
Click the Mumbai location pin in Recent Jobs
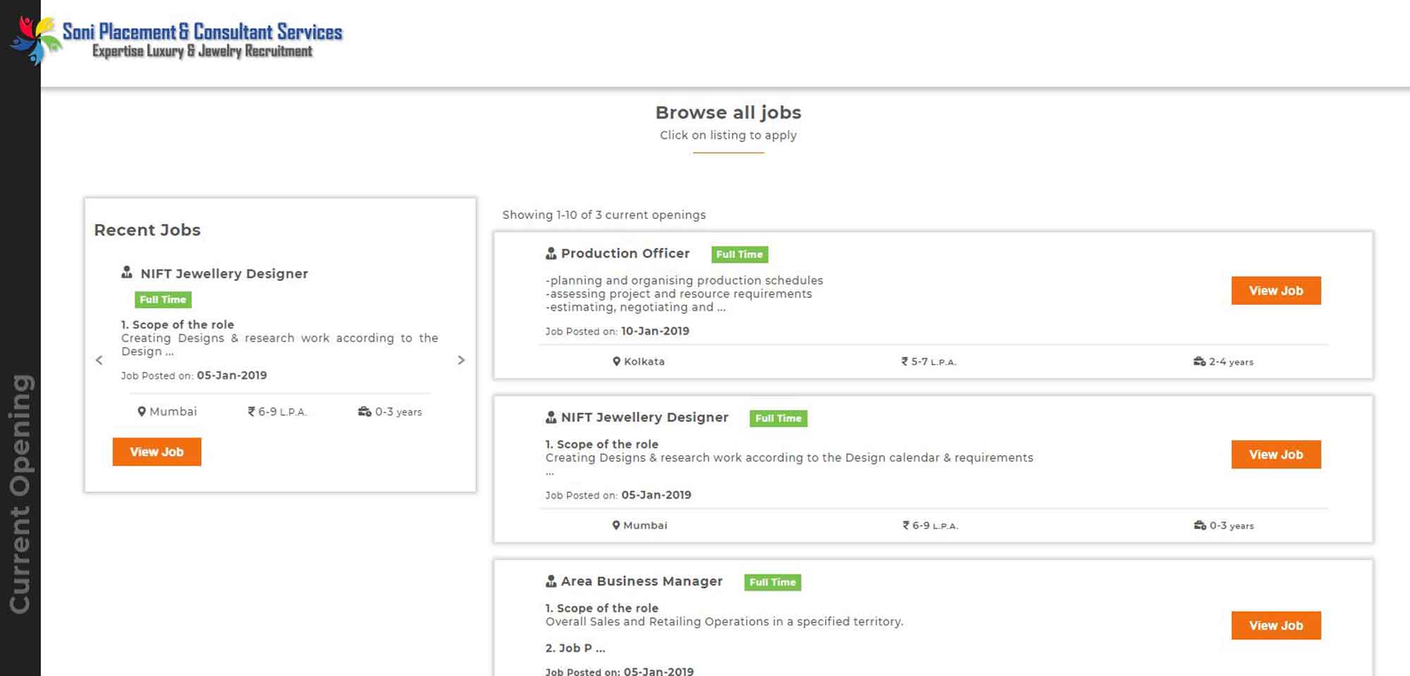(x=142, y=411)
